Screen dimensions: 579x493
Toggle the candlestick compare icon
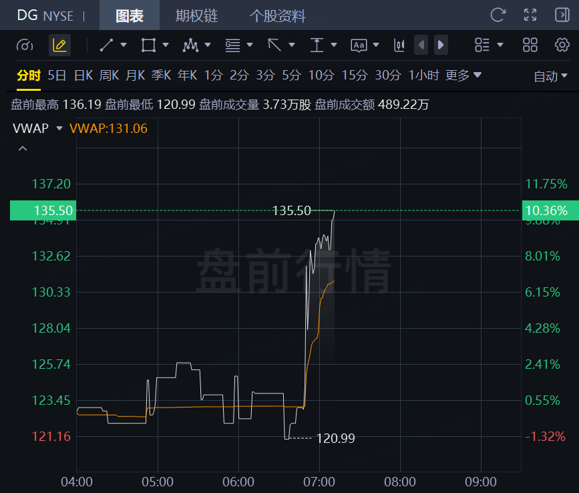pos(399,45)
